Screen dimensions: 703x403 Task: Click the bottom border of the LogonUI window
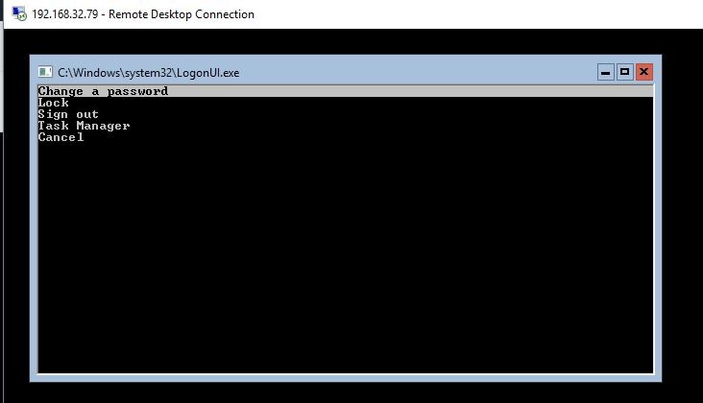[x=346, y=377]
